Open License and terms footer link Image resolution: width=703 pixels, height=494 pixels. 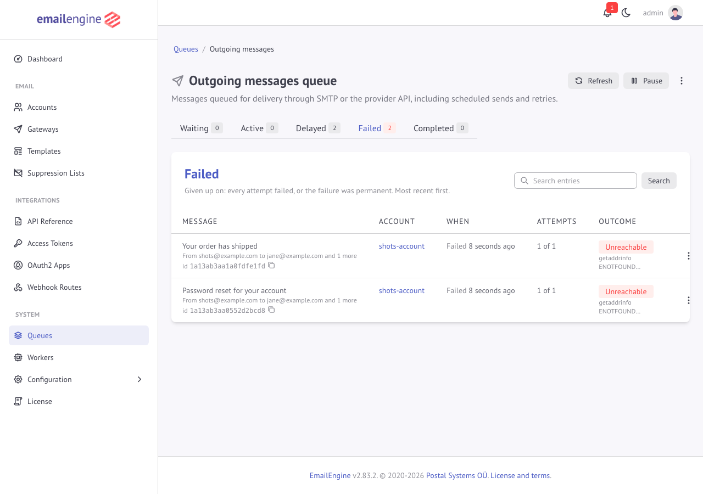[x=520, y=475]
